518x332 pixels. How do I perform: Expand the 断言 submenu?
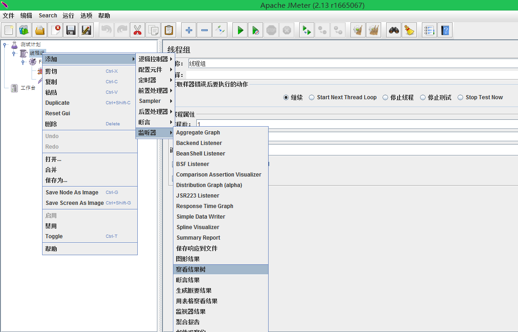click(155, 122)
